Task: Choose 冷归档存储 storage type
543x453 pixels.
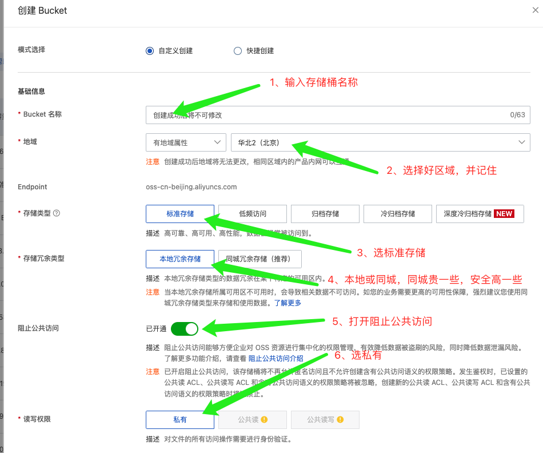Action: coord(398,214)
